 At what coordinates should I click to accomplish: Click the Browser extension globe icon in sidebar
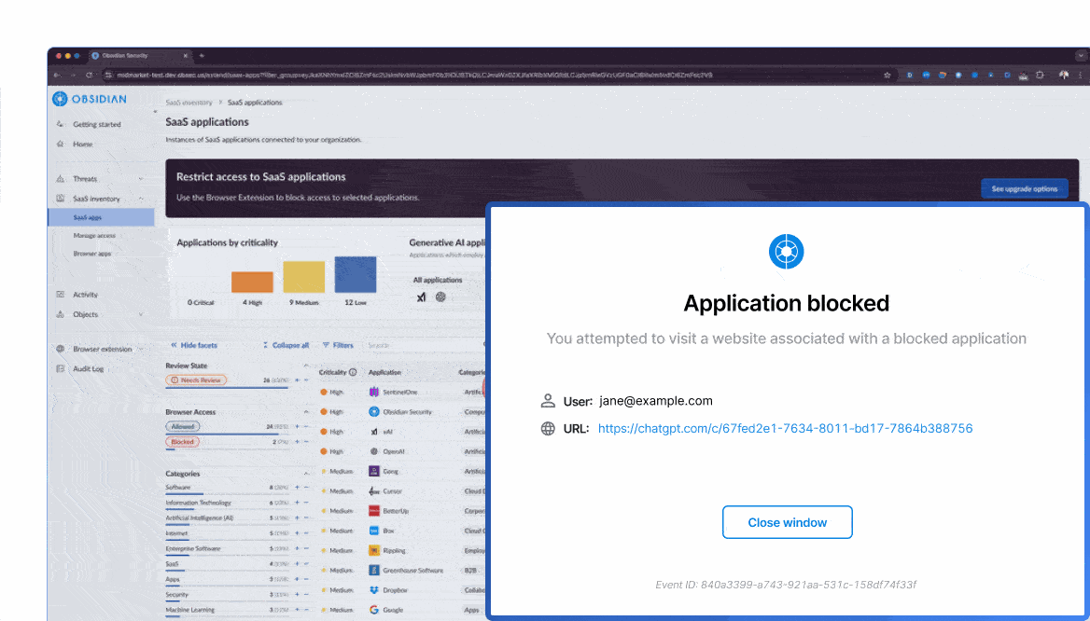[61, 349]
